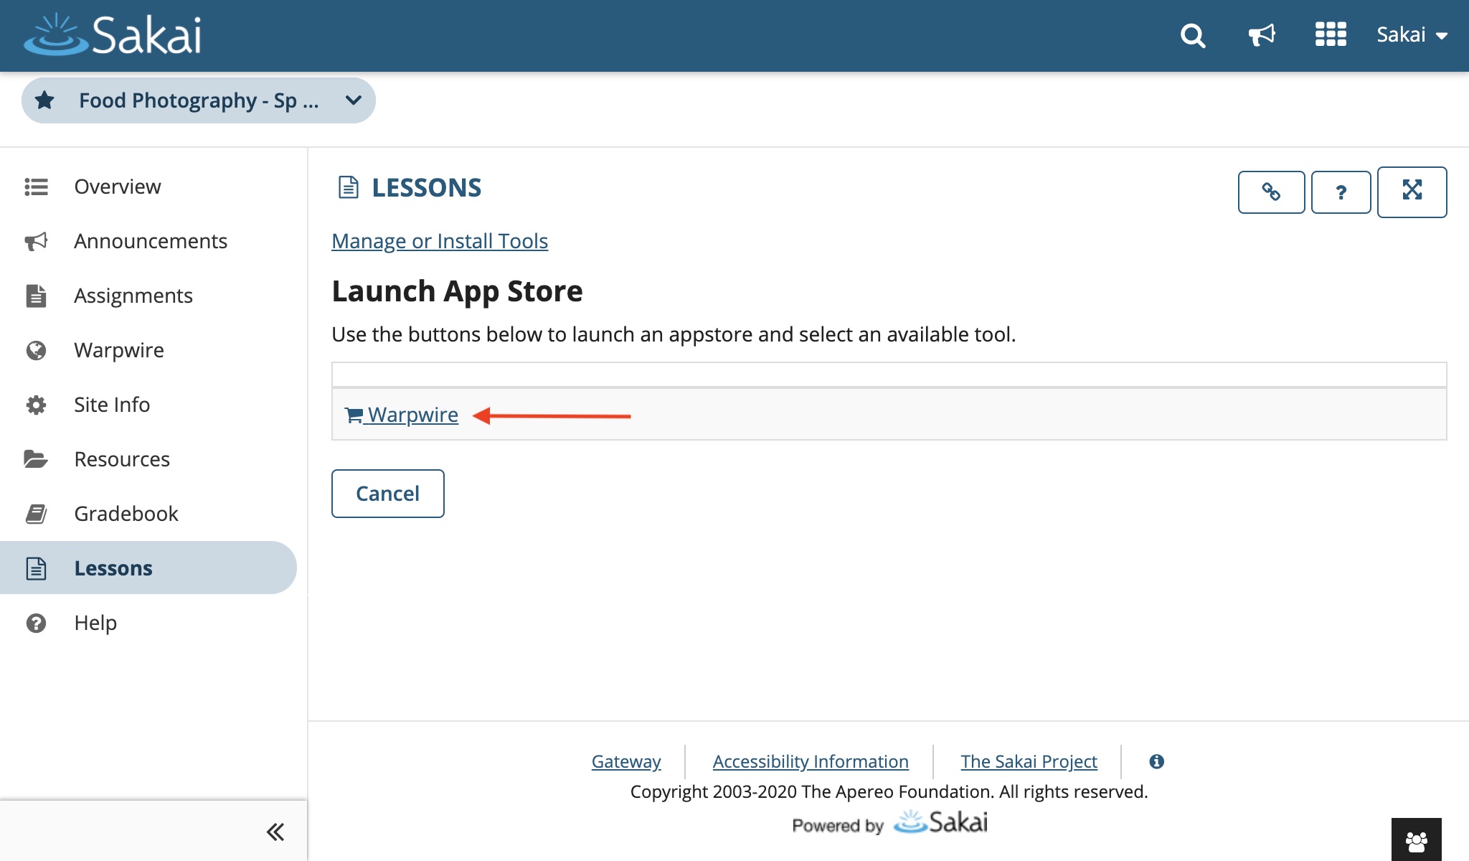
Task: Open Manage or Install Tools link
Action: (440, 241)
